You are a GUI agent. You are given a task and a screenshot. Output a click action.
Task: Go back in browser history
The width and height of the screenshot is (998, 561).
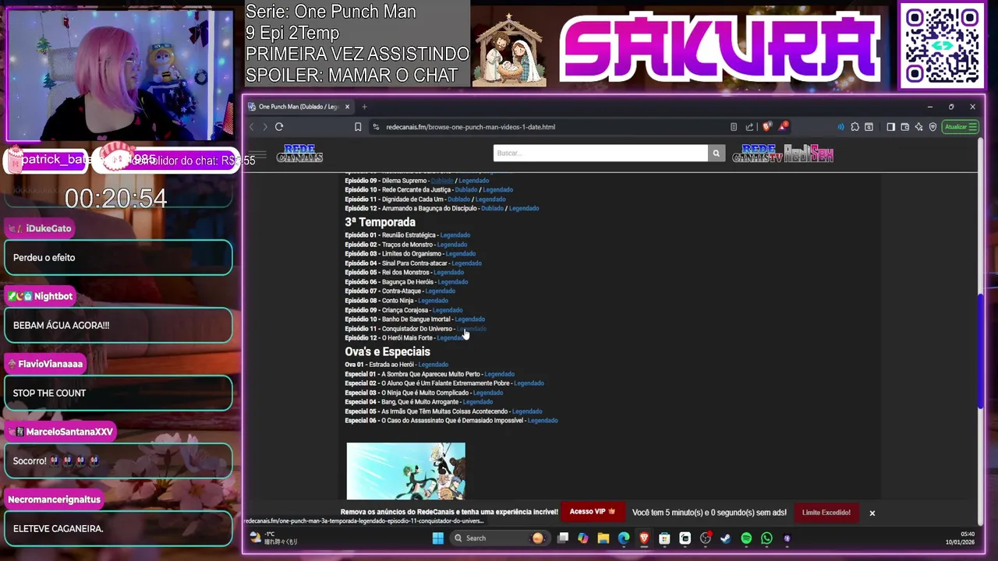(x=251, y=127)
